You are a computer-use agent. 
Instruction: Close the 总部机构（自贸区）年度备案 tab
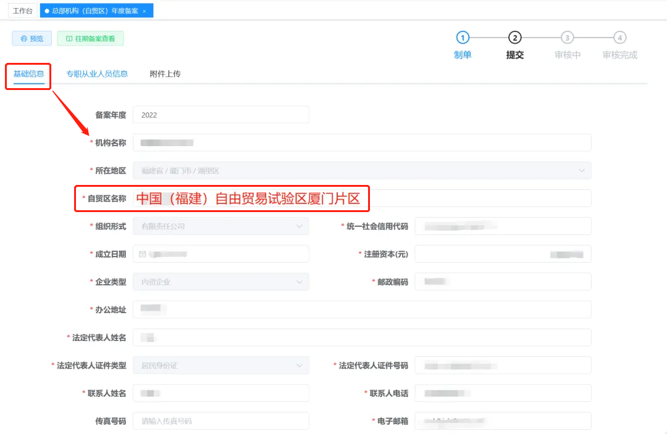145,11
